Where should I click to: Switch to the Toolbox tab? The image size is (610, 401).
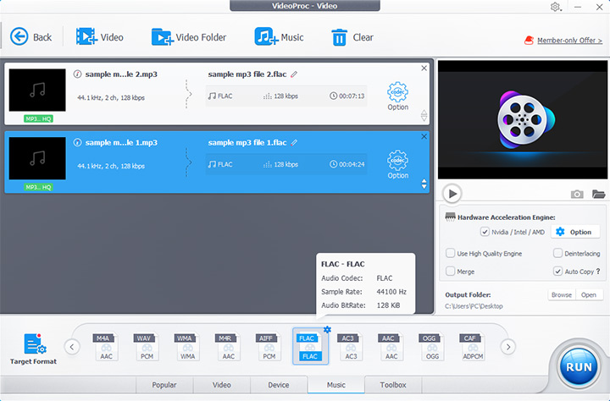point(393,385)
